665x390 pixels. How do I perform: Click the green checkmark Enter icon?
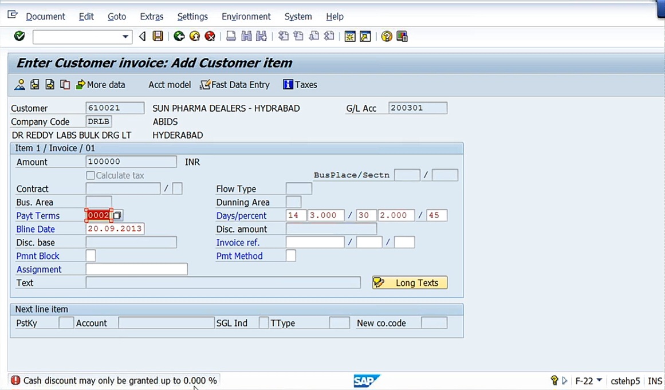click(19, 36)
